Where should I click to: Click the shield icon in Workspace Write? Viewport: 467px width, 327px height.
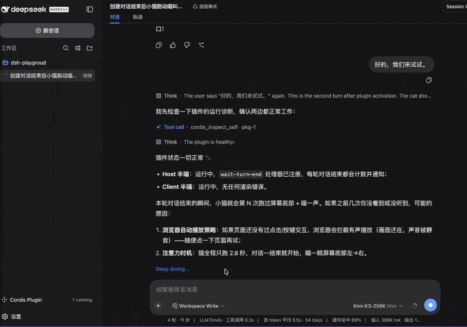(x=175, y=306)
